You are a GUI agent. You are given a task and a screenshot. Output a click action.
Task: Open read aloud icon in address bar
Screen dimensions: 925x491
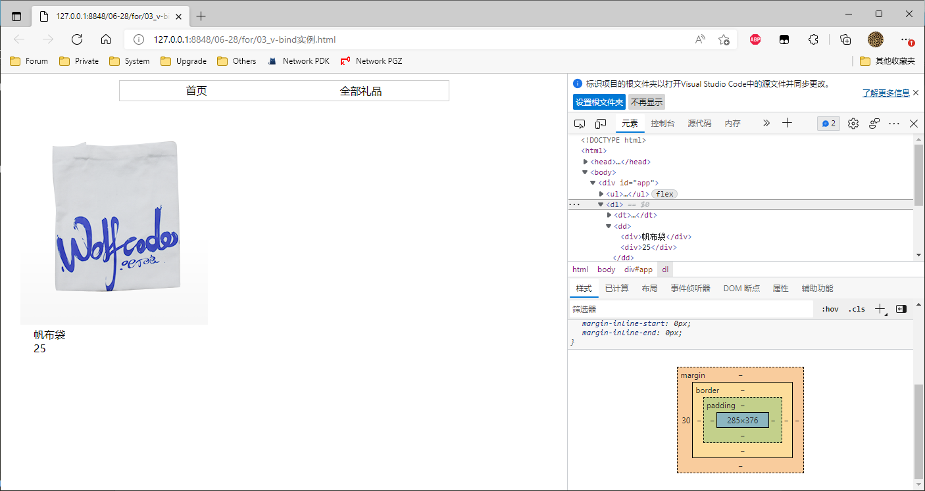click(700, 39)
